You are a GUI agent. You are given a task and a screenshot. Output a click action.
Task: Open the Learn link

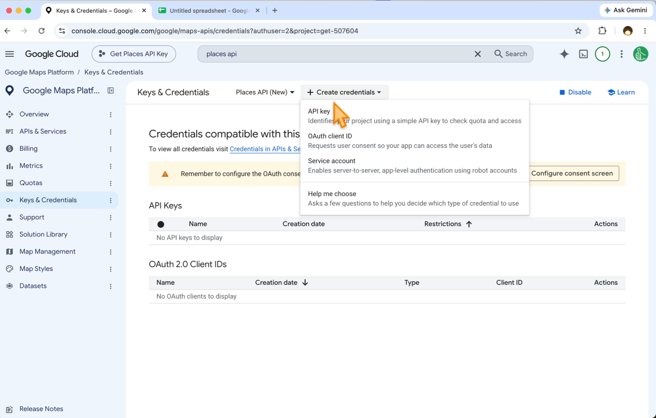click(621, 92)
